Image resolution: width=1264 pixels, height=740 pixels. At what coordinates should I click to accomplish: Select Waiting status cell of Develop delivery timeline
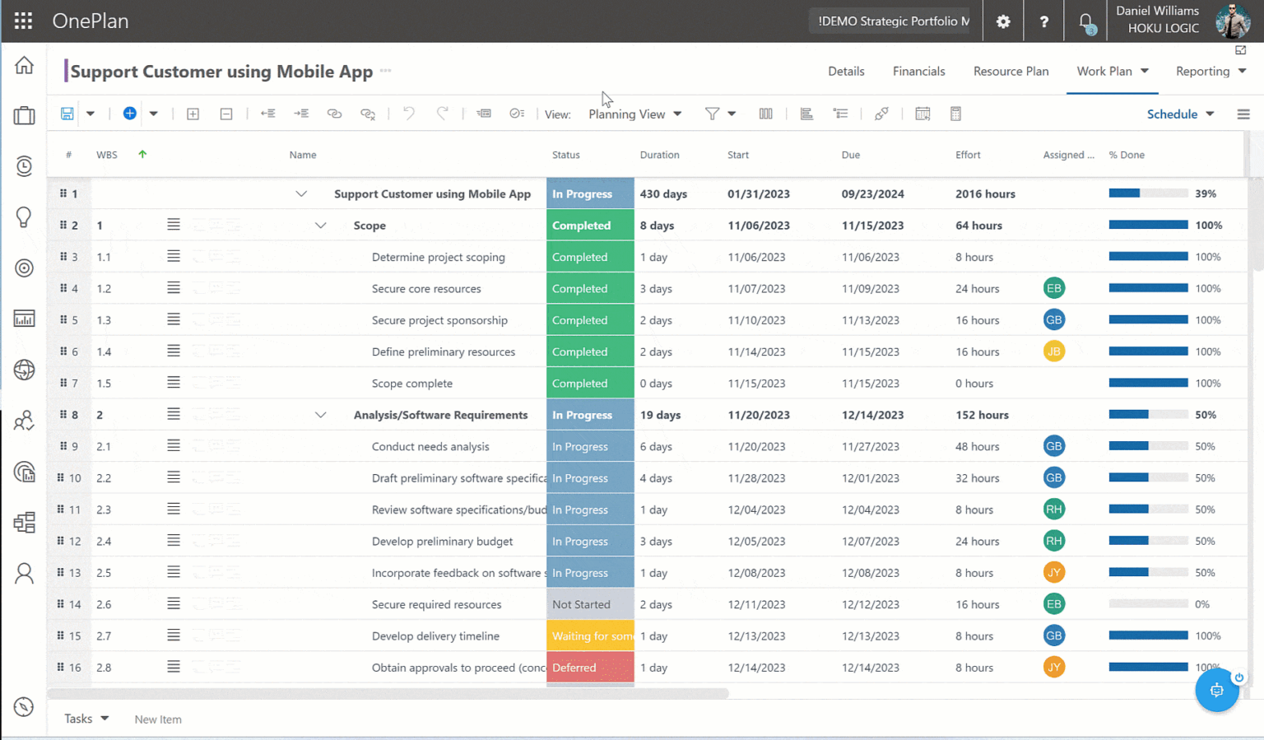coord(590,635)
